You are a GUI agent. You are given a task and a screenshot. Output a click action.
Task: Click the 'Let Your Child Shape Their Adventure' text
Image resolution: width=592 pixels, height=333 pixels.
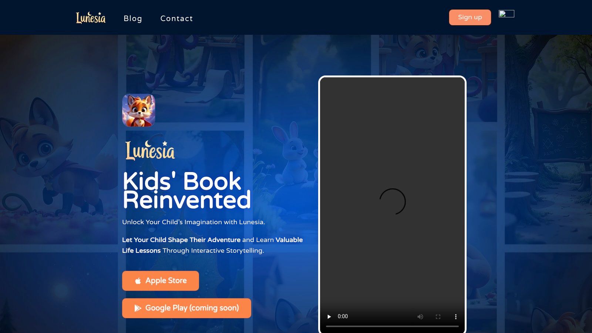(181, 240)
